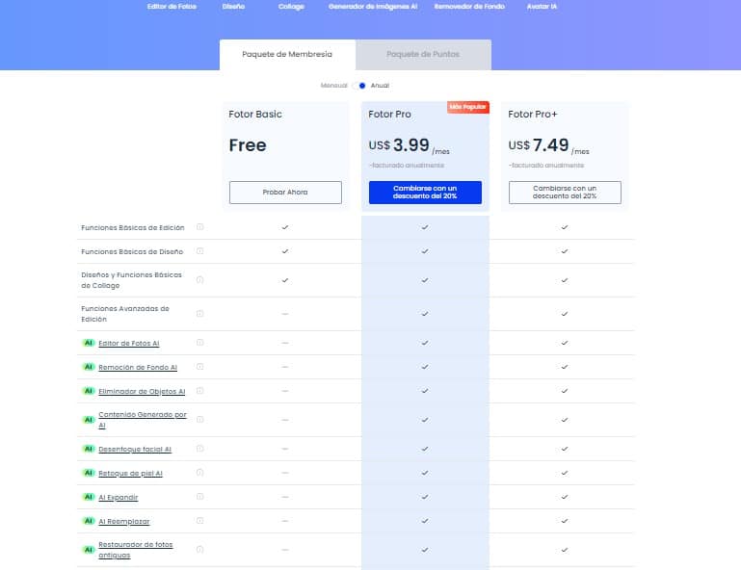The width and height of the screenshot is (741, 570).
Task: Switch to Paquete de Membresía tab
Action: 287,55
